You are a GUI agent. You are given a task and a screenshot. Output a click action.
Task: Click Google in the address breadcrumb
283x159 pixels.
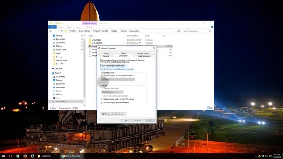(x=114, y=31)
